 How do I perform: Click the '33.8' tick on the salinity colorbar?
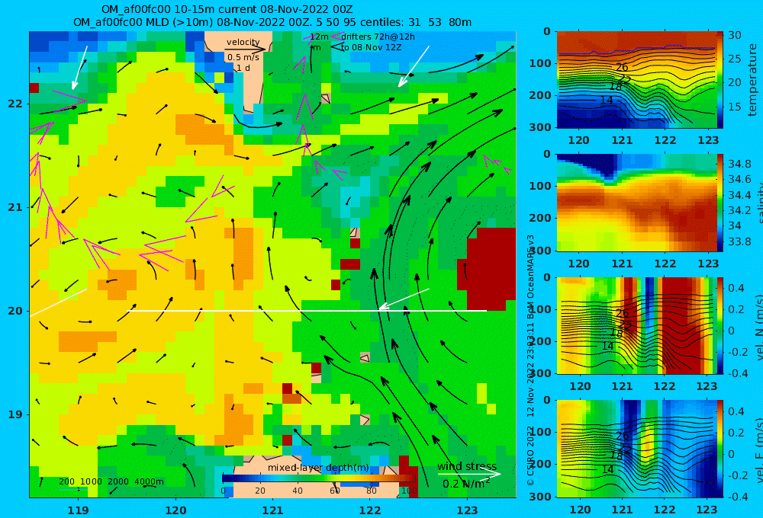click(739, 241)
